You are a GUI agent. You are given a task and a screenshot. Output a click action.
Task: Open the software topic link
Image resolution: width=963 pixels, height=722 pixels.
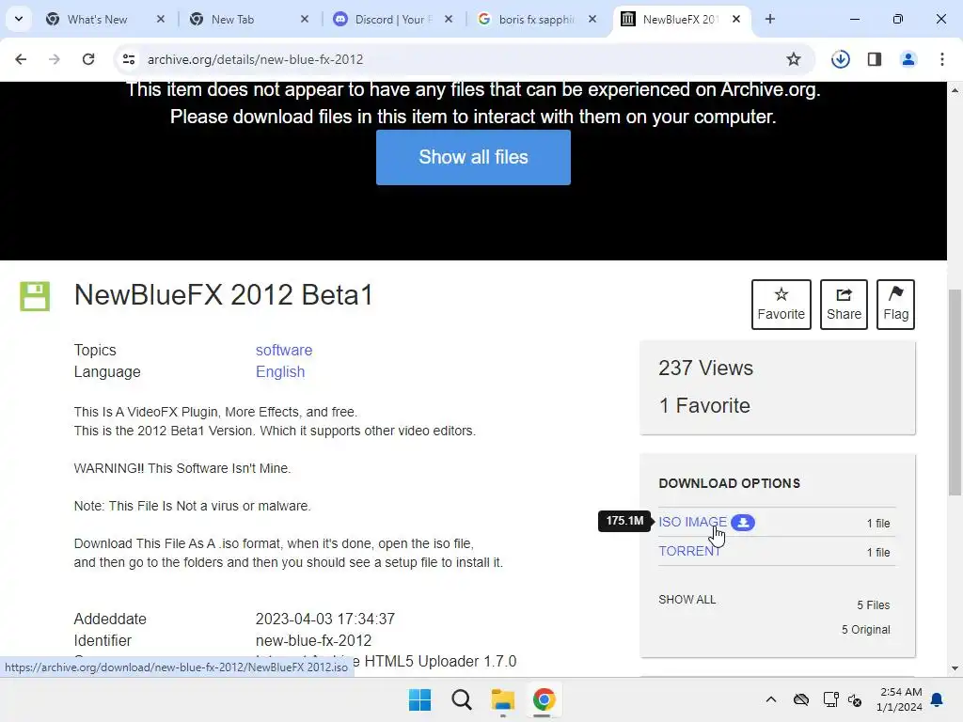[x=284, y=350]
